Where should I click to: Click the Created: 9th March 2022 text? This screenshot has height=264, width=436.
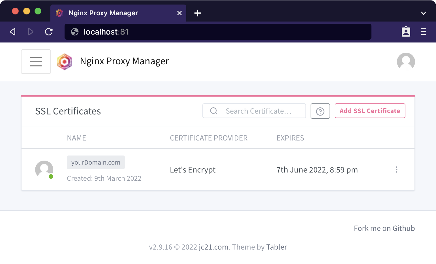(x=104, y=178)
